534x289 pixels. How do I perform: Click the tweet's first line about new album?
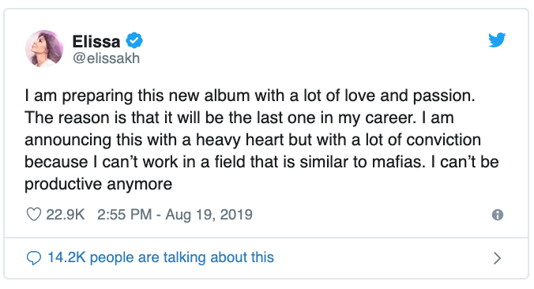(x=250, y=96)
